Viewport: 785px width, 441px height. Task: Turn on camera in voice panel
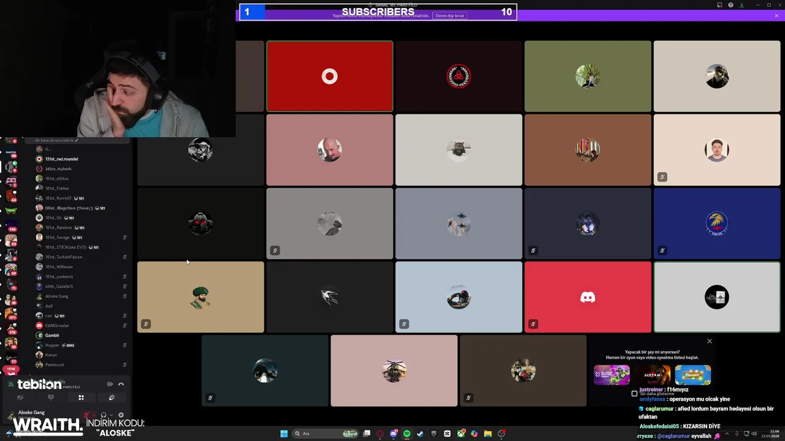tap(20, 398)
